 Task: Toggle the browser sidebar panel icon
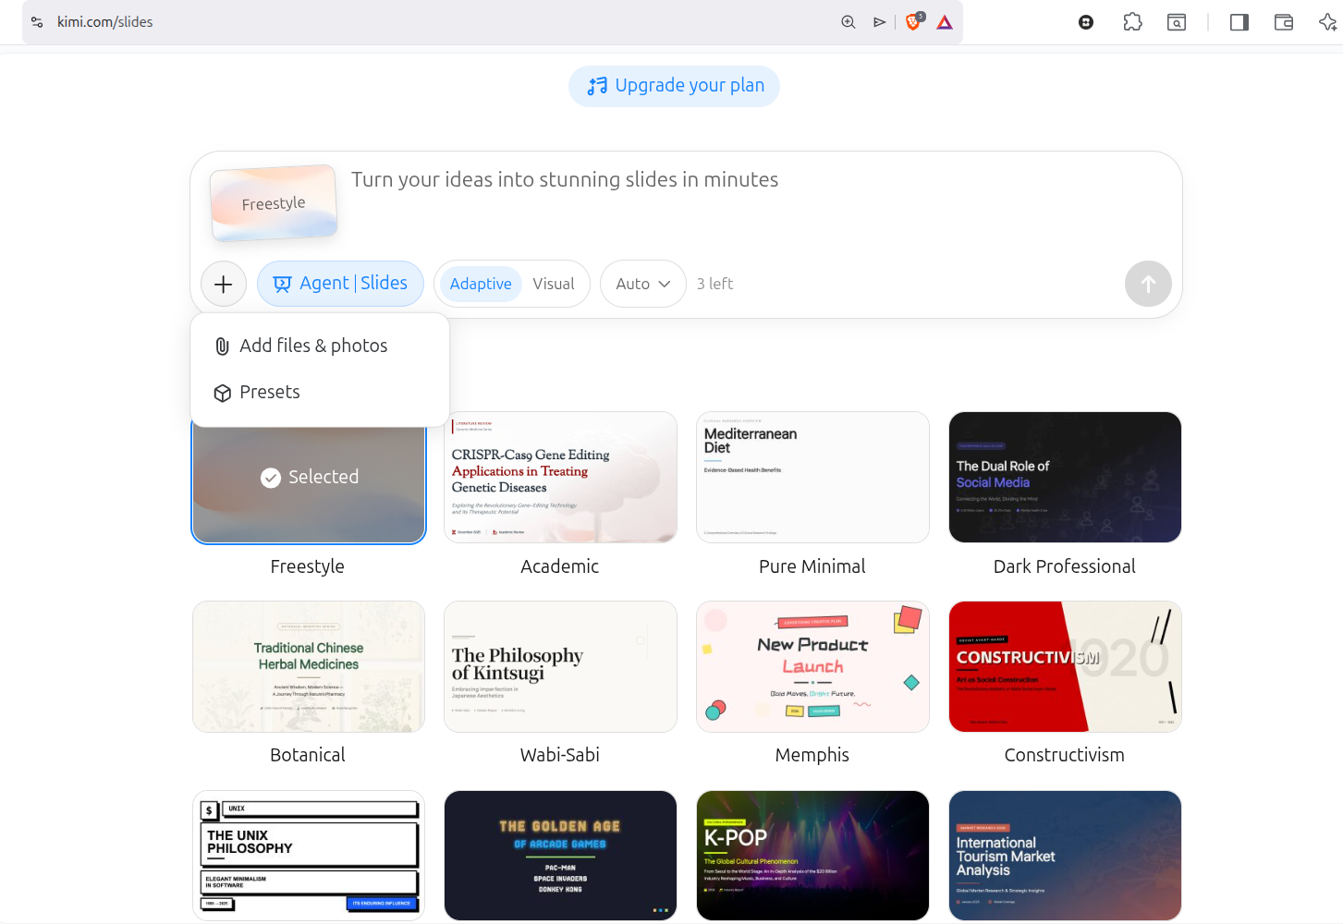1239,22
